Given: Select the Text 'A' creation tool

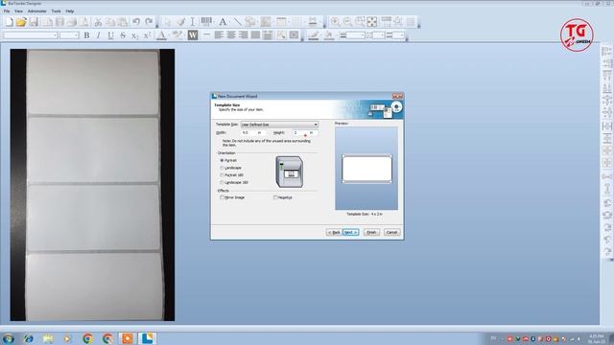Looking at the screenshot, I should tap(223, 22).
